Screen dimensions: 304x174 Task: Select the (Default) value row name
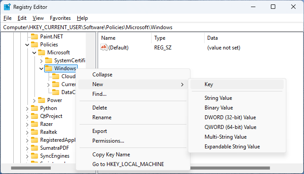pyautogui.click(x=118, y=47)
